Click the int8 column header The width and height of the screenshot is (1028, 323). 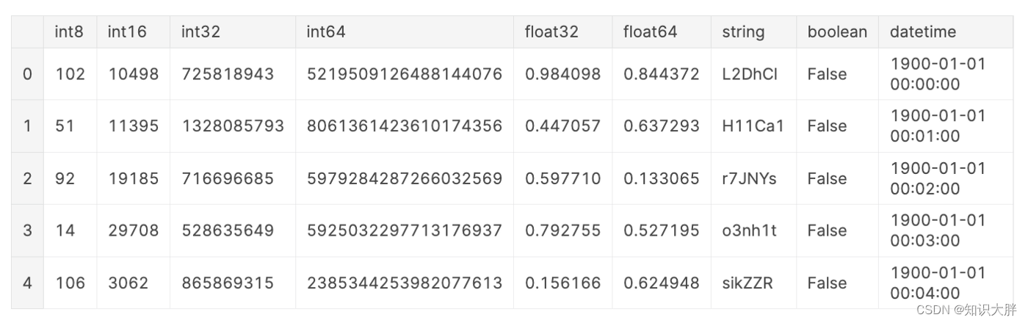tap(70, 32)
